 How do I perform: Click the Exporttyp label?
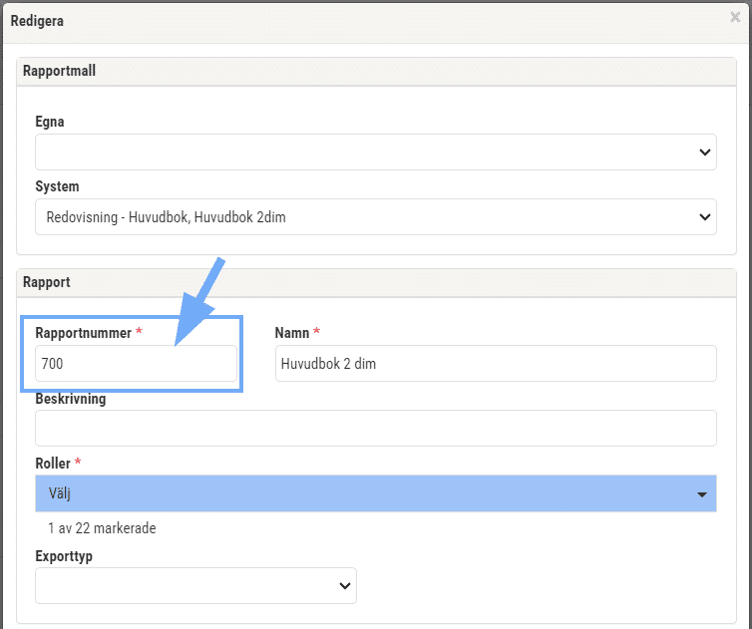click(x=64, y=556)
